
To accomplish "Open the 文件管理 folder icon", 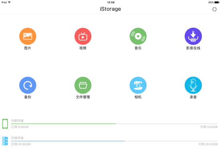I will pos(83,85).
